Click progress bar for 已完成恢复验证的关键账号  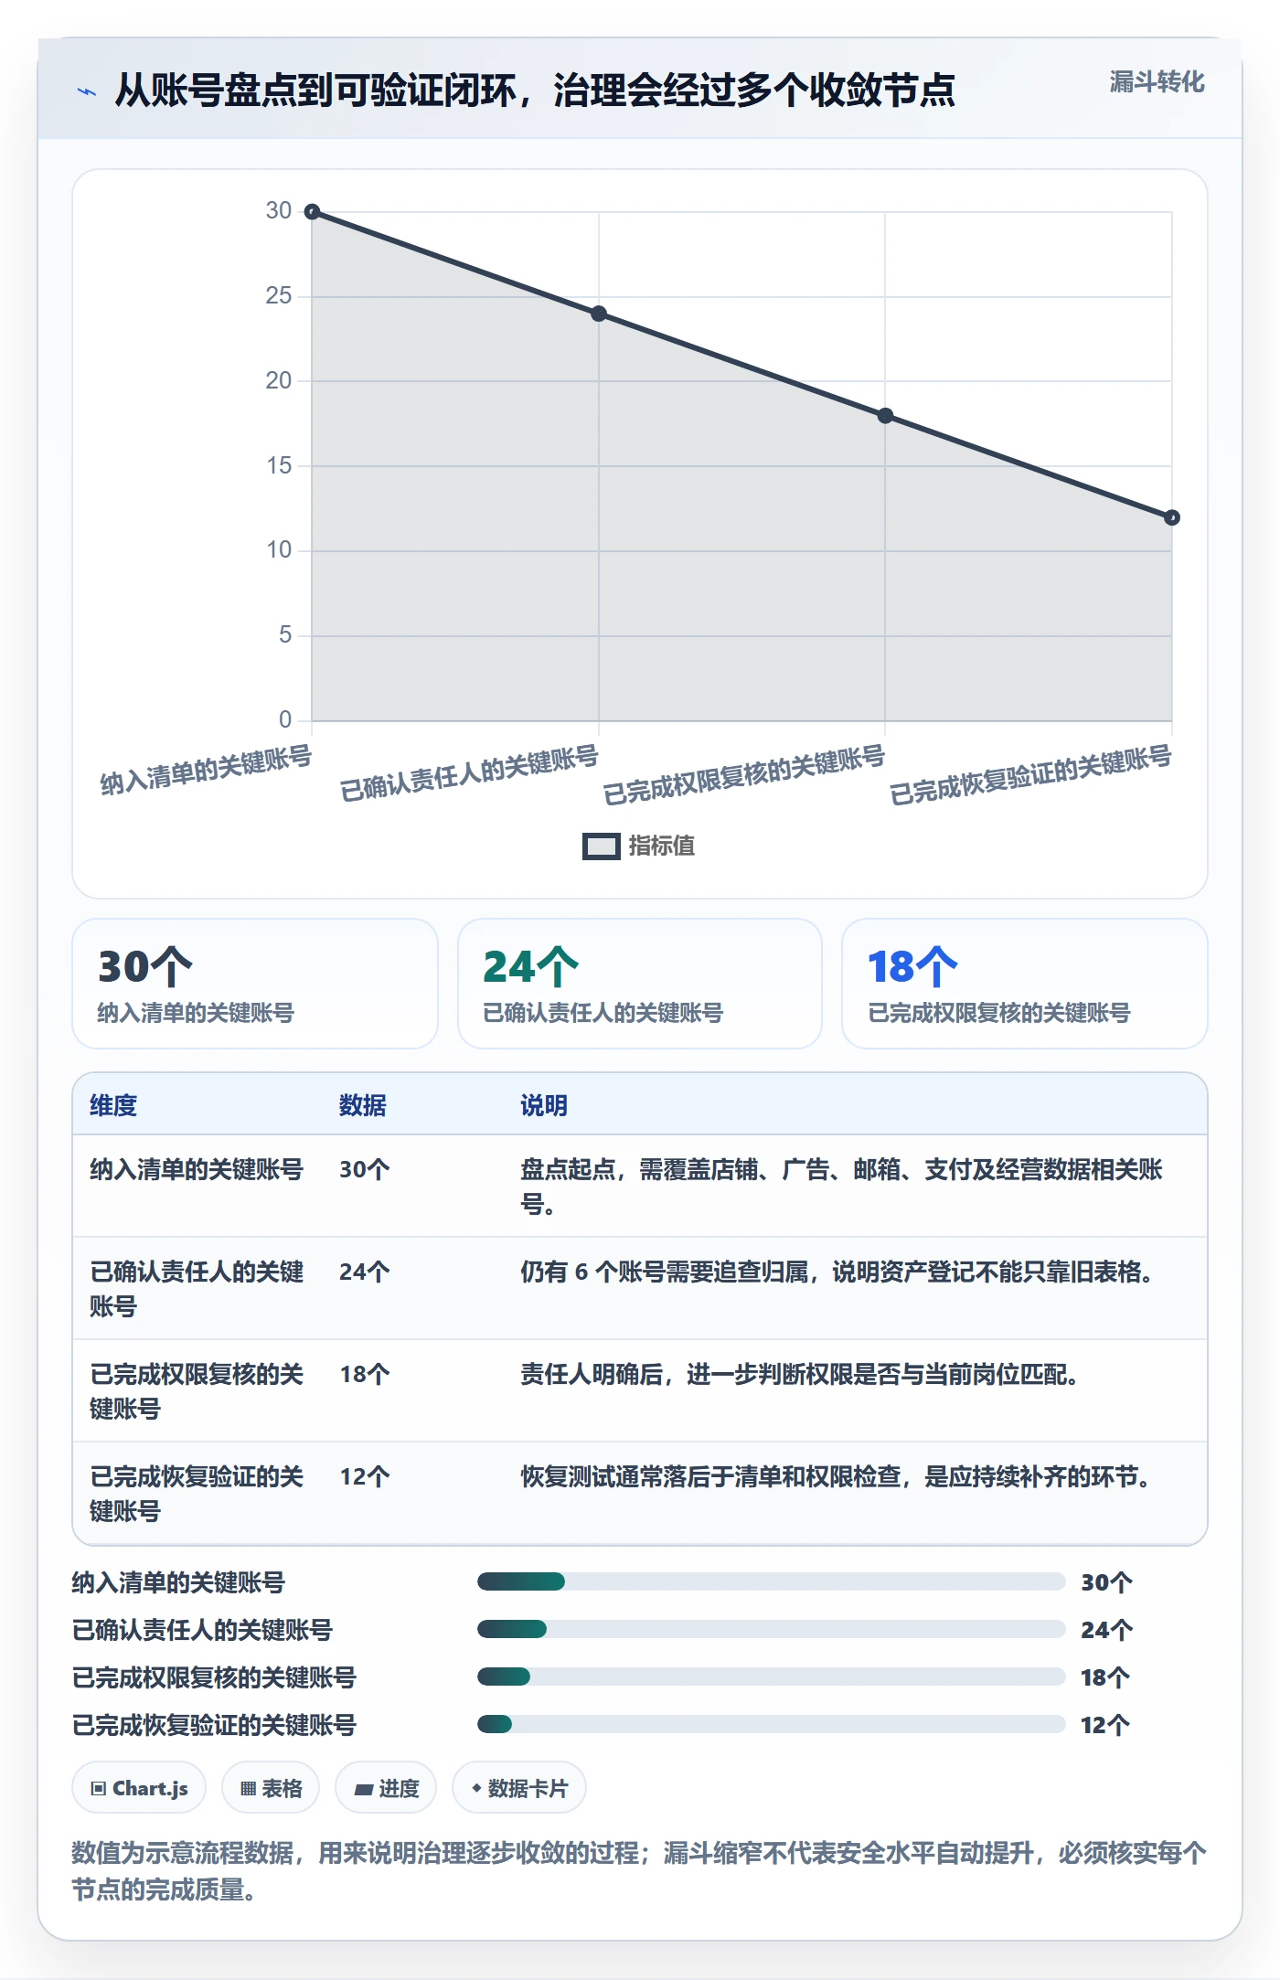(771, 1724)
